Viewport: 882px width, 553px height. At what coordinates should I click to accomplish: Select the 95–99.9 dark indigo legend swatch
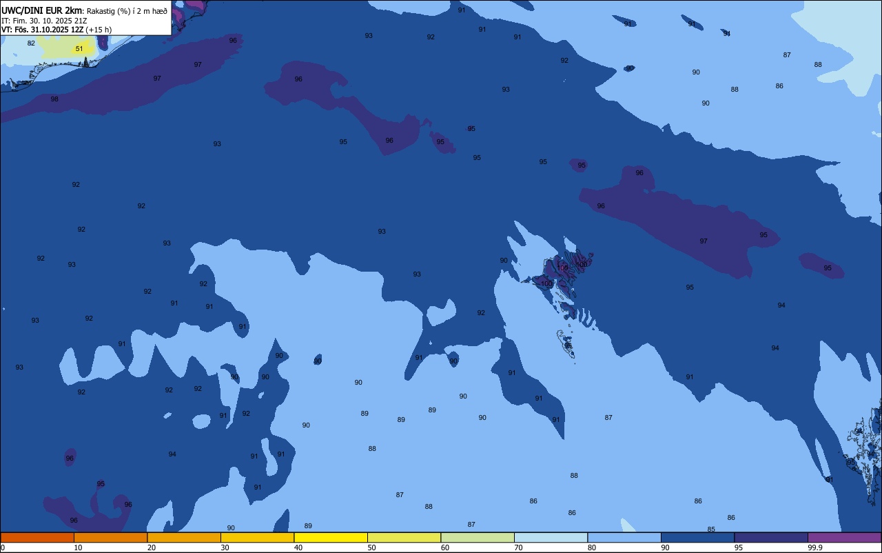[771, 537]
